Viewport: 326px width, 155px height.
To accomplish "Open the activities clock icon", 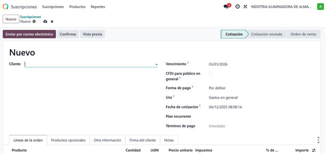I will pyautogui.click(x=238, y=7).
